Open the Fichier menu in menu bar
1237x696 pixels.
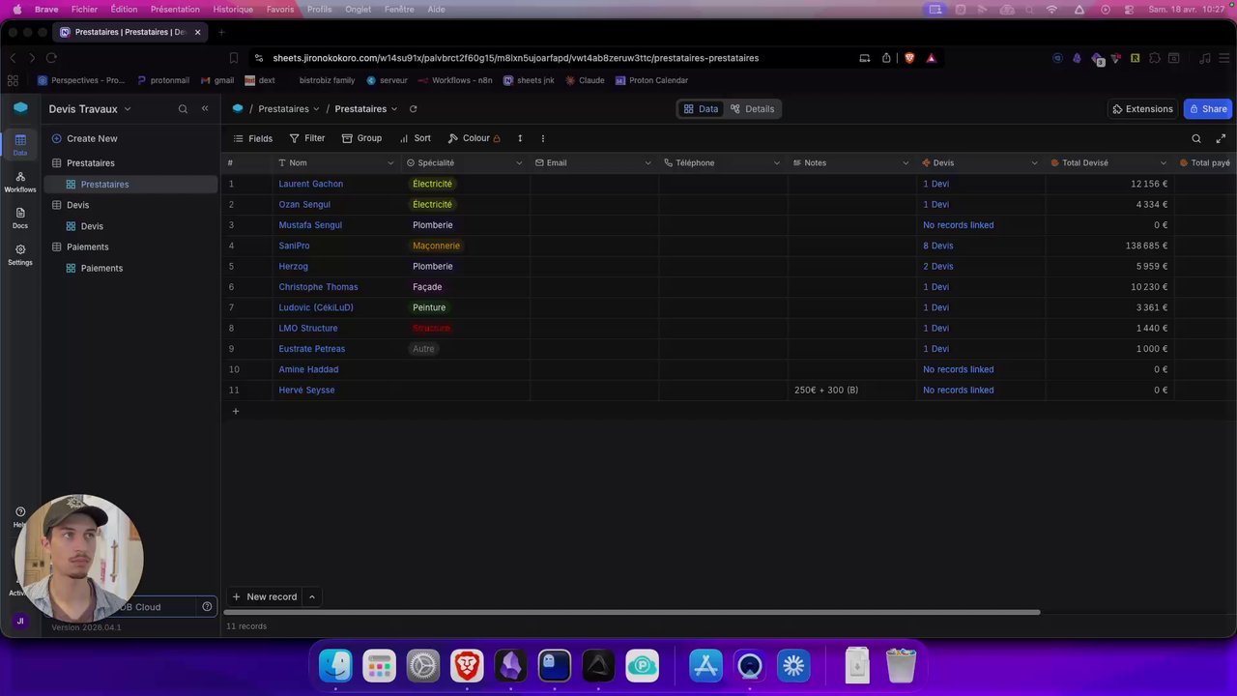coord(84,10)
